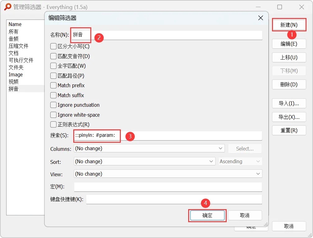Click the Everything magnifier app icon
The image size is (313, 238).
(x=7, y=7)
